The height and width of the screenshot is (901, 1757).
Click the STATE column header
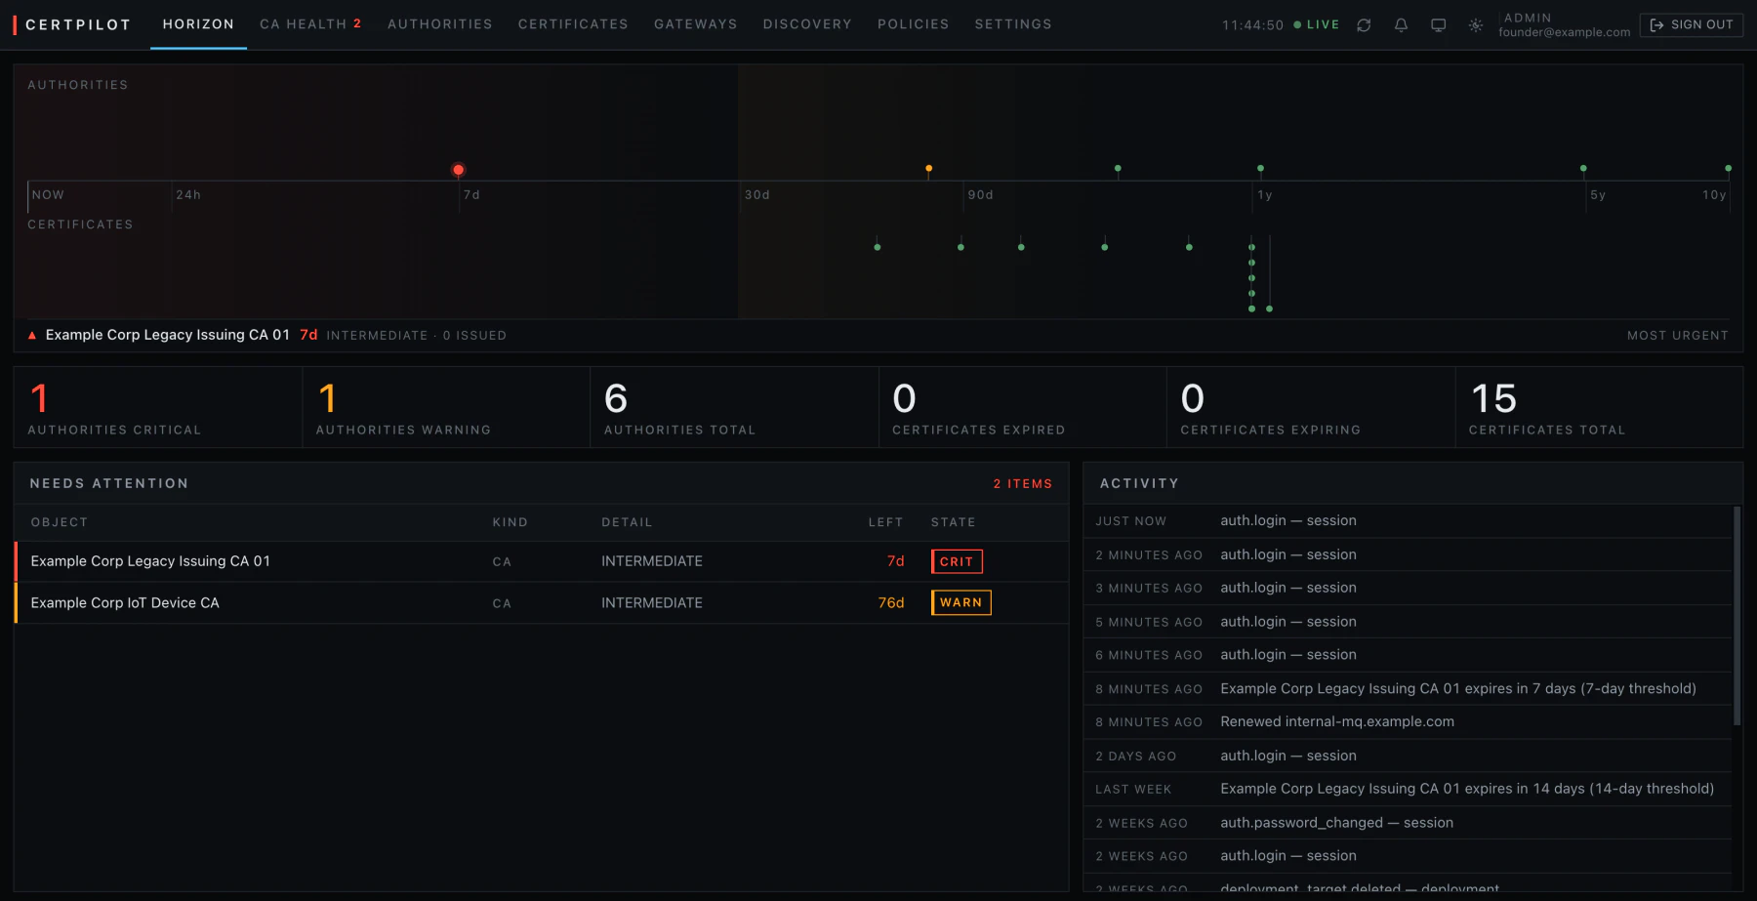(953, 522)
